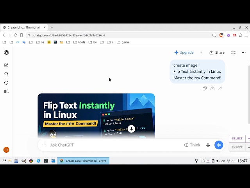The height and width of the screenshot is (188, 250).
Task: Click the EXPORT button
Action: click(237, 147)
